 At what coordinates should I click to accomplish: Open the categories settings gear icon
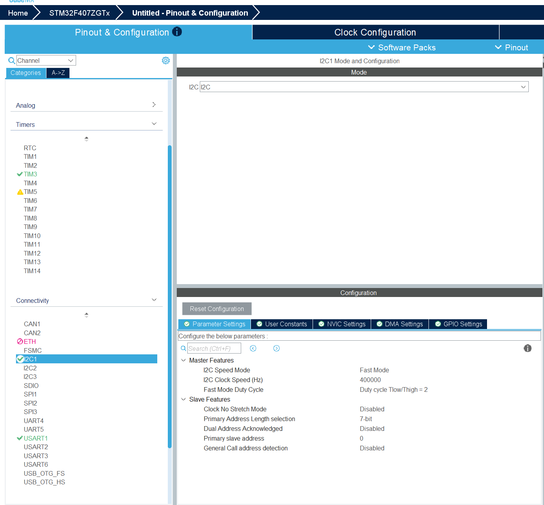tap(166, 60)
